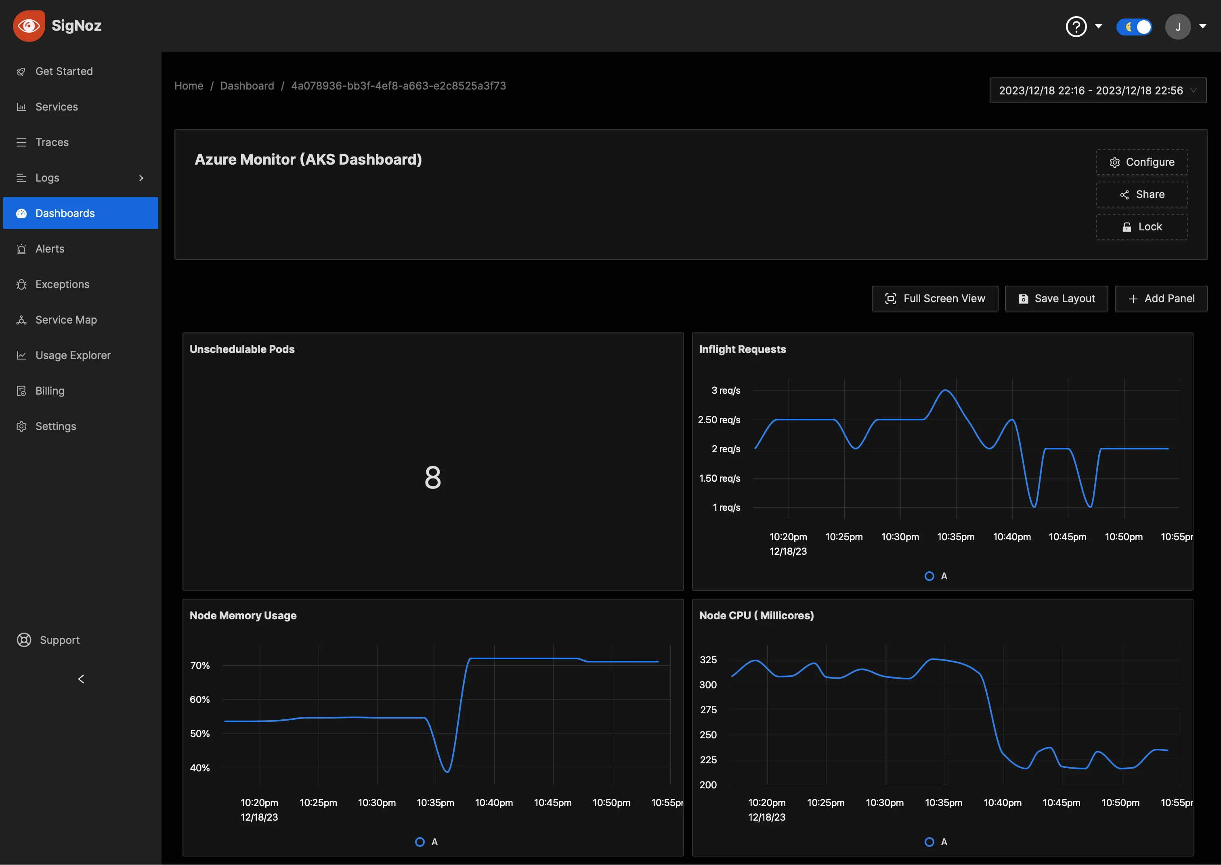Open Usage Explorer in the sidebar
The height and width of the screenshot is (865, 1221).
(80, 355)
